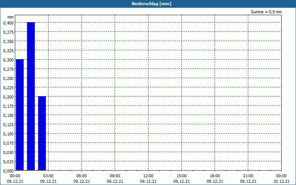Click the 09.12.21 date under 03:00
This screenshot has height=185, width=296.
(48, 181)
